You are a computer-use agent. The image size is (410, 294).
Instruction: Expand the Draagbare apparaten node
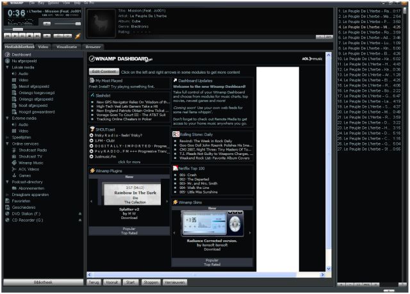pyautogui.click(x=7, y=195)
